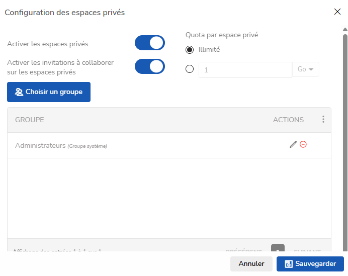Click the vertical scrollbar thumb

345,142
